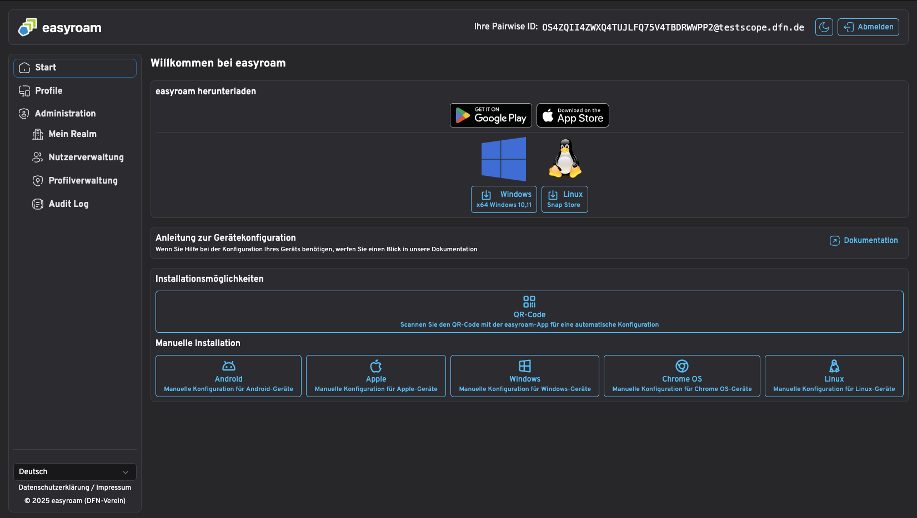The image size is (917, 518).
Task: Download Windows x64 installer
Action: (504, 199)
